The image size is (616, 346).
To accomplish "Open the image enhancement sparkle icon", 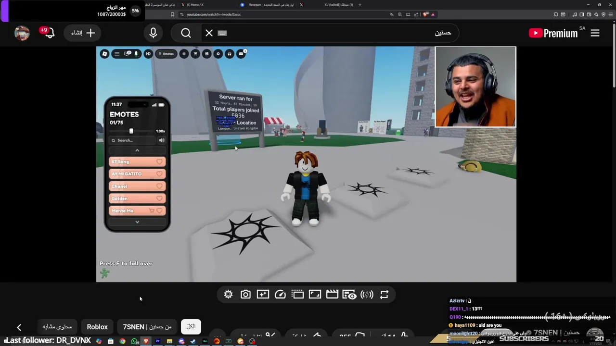I will [x=263, y=295].
